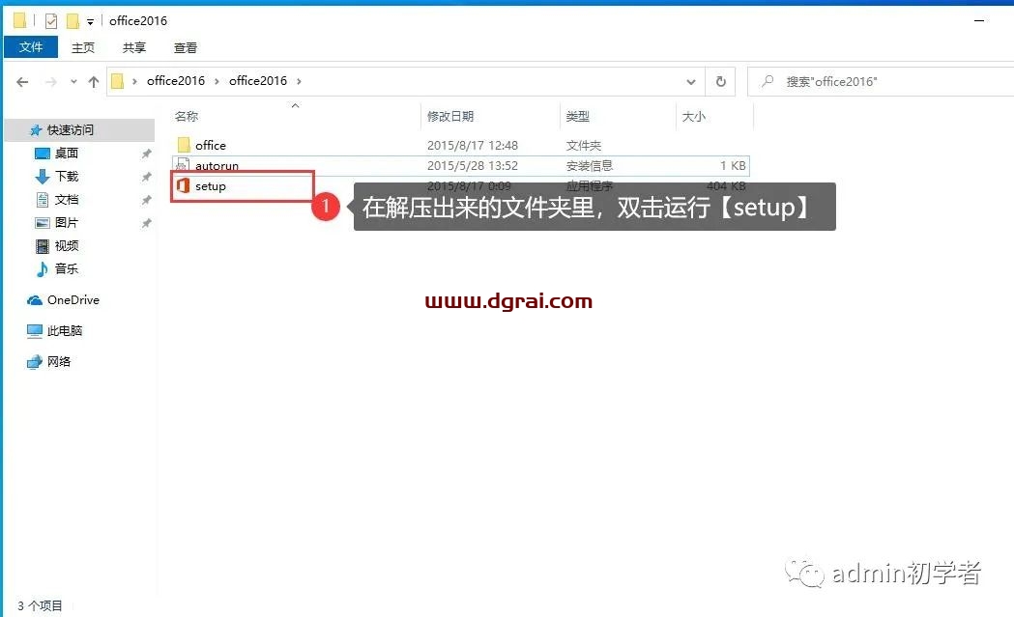Unpin 图片 using its pin icon
The height and width of the screenshot is (617, 1014).
146,224
